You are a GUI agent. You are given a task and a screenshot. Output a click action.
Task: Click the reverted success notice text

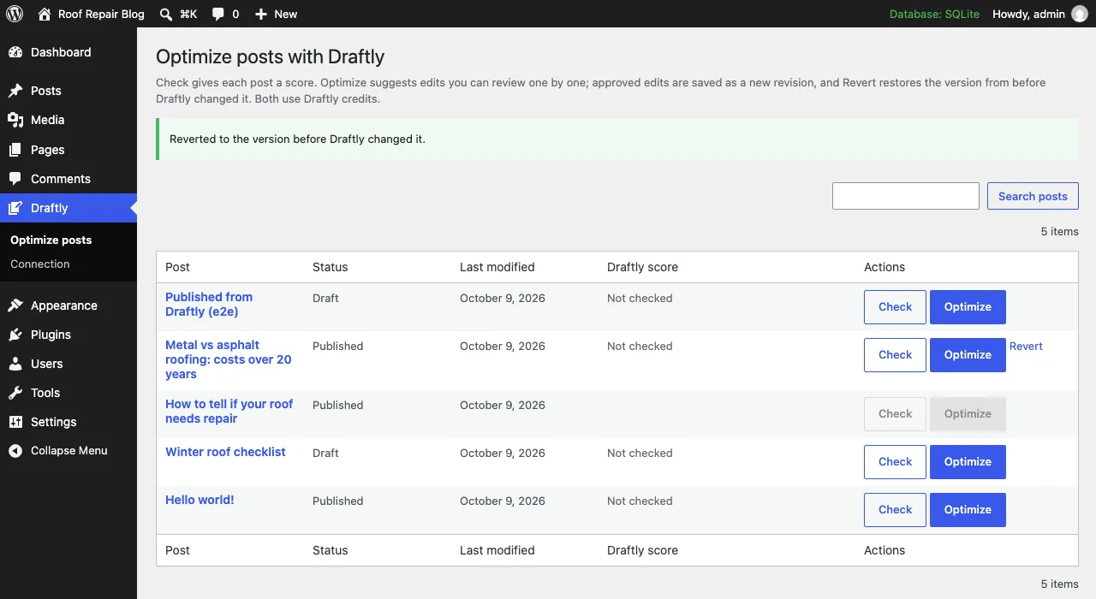(297, 139)
